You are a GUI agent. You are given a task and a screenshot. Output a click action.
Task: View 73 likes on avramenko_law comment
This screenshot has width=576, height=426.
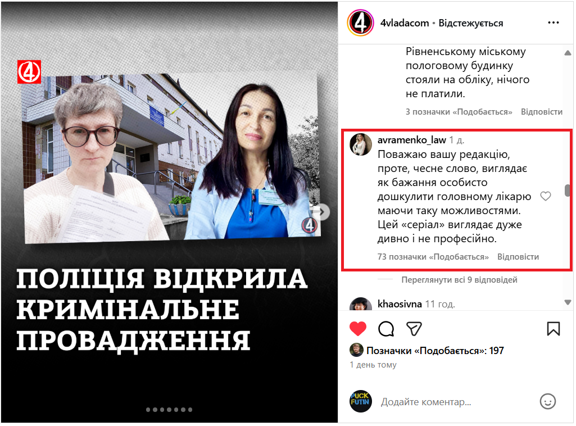pos(433,257)
